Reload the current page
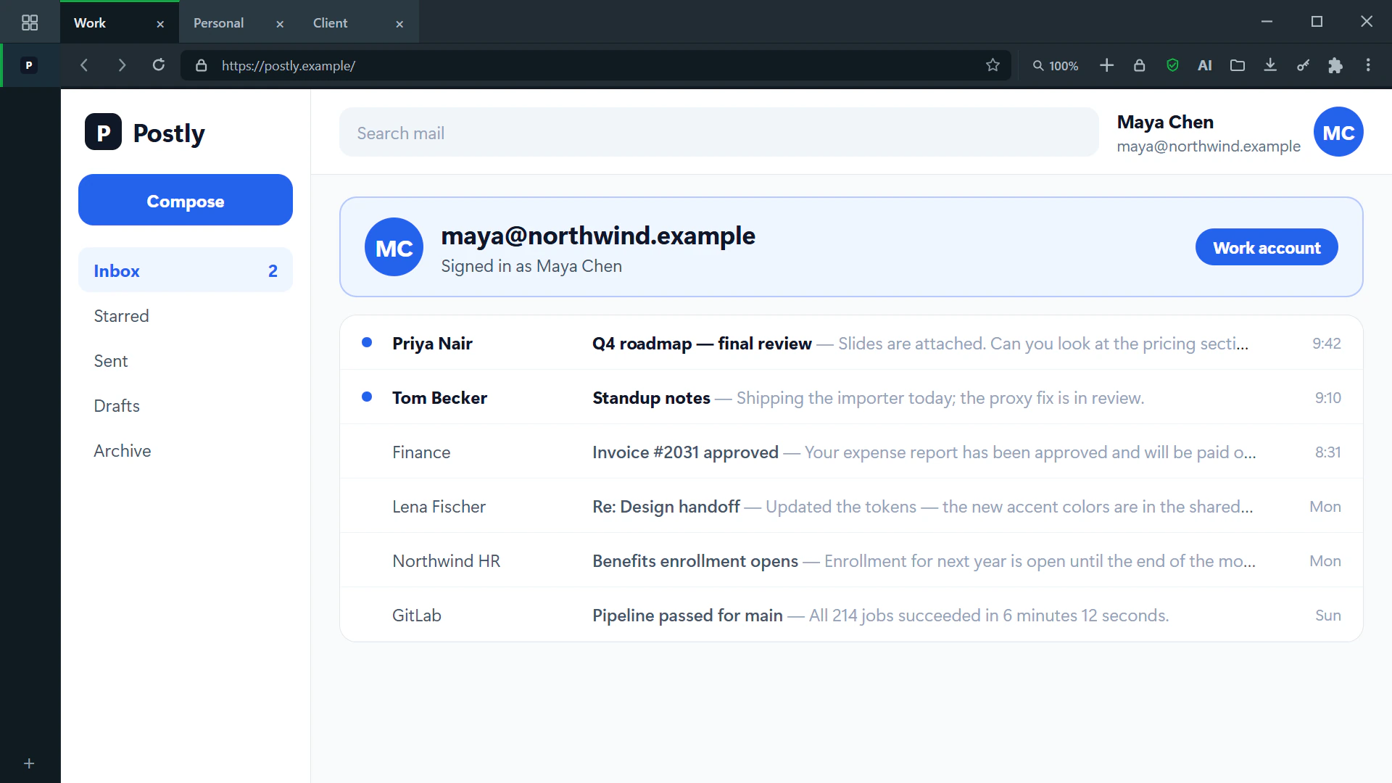The height and width of the screenshot is (783, 1392). (159, 65)
